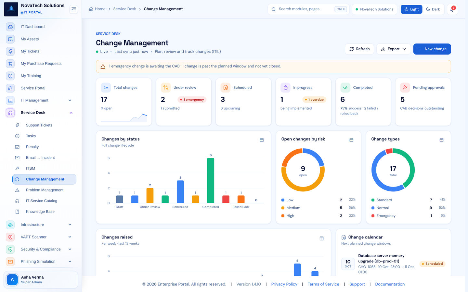Image resolution: width=468 pixels, height=292 pixels.
Task: Click the 1 overdue badge
Action: [314, 100]
